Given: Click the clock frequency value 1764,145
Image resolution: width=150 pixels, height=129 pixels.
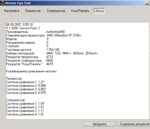Looking at the screenshot, I should [53, 50].
